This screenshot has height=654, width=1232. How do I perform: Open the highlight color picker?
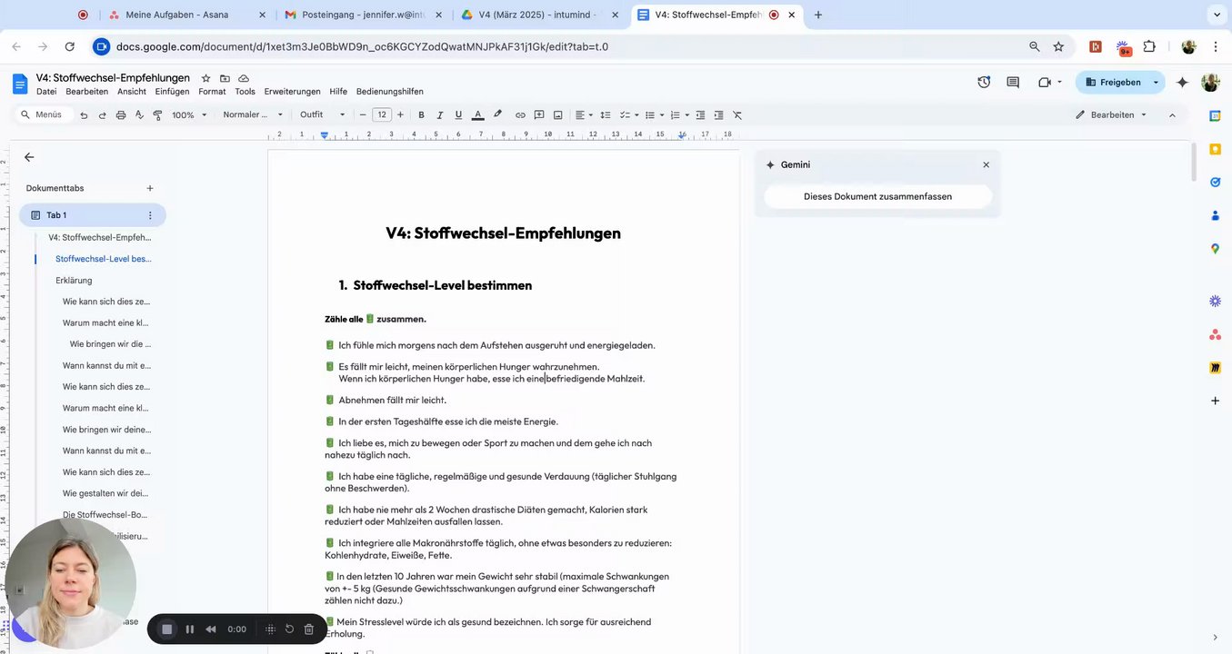(497, 115)
